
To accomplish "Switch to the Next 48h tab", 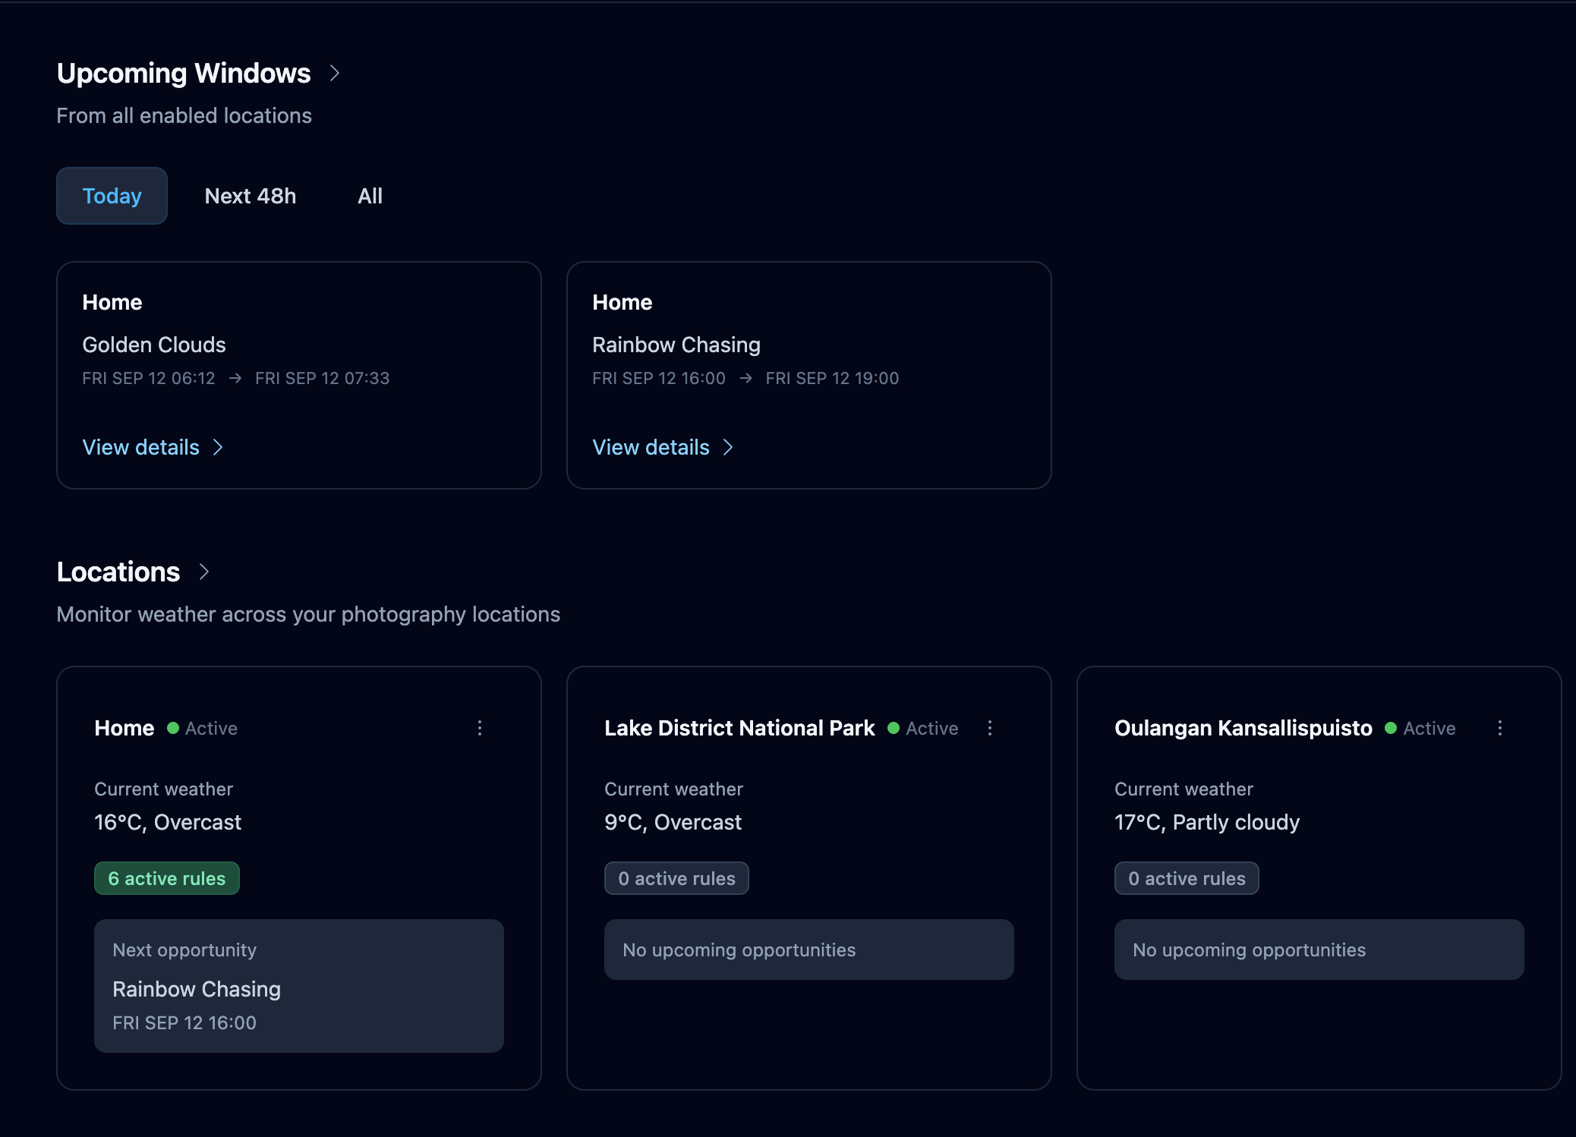I will tap(251, 196).
